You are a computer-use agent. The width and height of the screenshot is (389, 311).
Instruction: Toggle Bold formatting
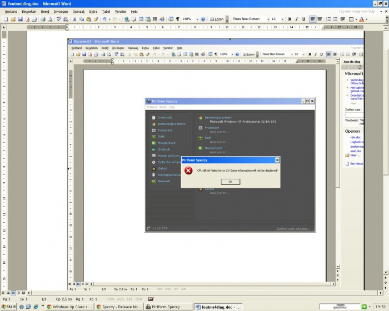point(290,19)
